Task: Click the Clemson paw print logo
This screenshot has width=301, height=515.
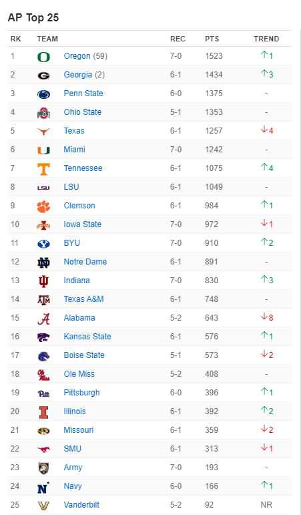Action: (43, 206)
